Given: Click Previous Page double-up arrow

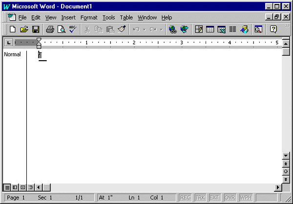Looking at the screenshot, I should click(286, 164).
